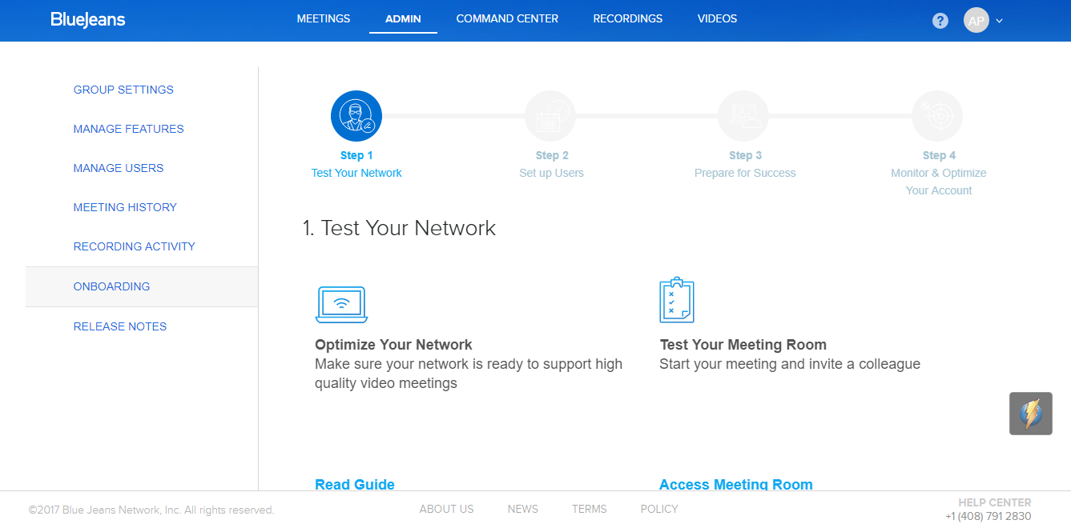Go to the Recordings tab
The height and width of the screenshot is (524, 1071).
(x=628, y=18)
